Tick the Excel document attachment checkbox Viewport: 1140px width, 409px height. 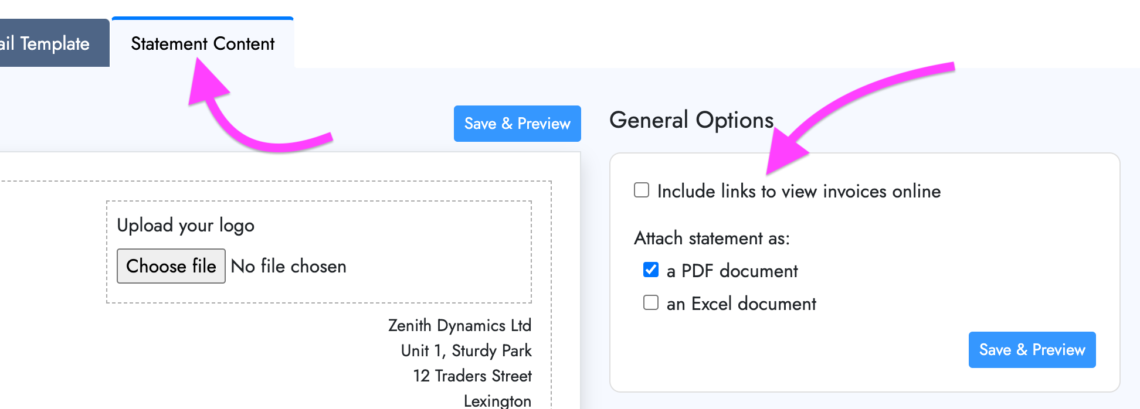(x=651, y=302)
